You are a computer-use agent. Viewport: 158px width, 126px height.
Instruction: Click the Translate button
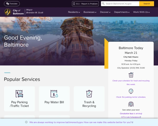coord(12,4)
